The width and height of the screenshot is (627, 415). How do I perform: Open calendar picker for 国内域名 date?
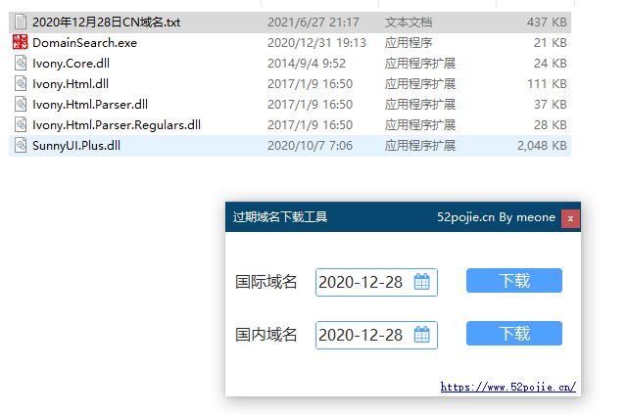point(422,335)
